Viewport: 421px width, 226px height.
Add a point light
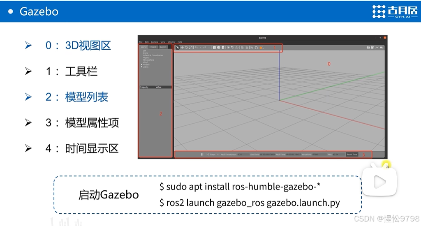tap(228, 48)
